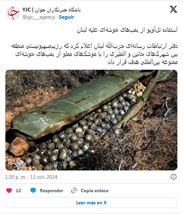Click the bold YJC label in header
The image size is (183, 214).
(26, 10)
